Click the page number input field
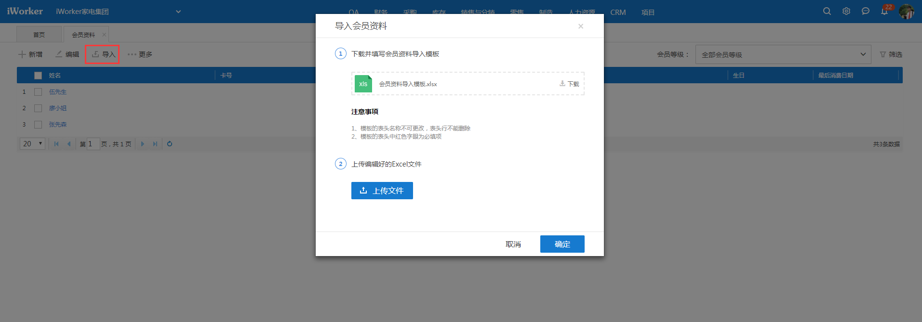This screenshot has width=922, height=322. pos(93,144)
